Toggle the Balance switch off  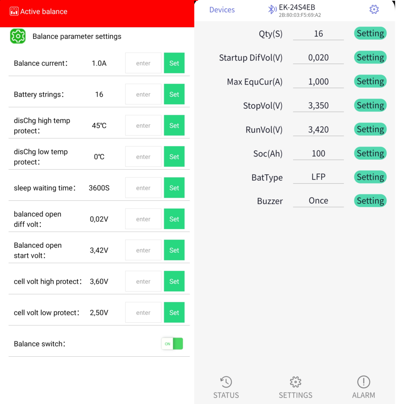tap(172, 344)
